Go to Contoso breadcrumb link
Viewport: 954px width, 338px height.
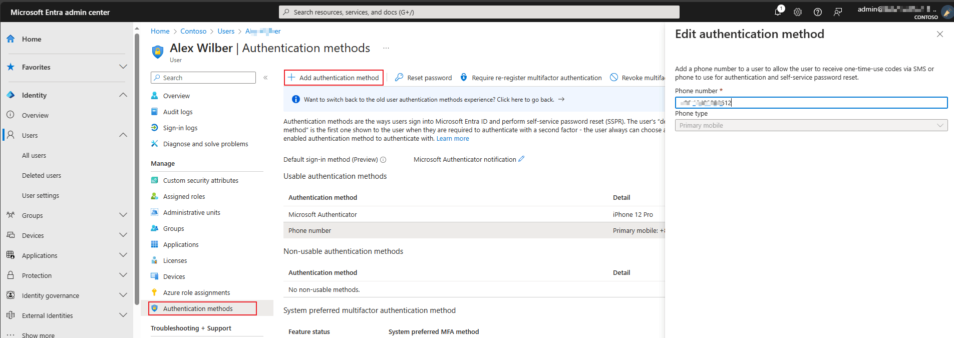pos(193,31)
